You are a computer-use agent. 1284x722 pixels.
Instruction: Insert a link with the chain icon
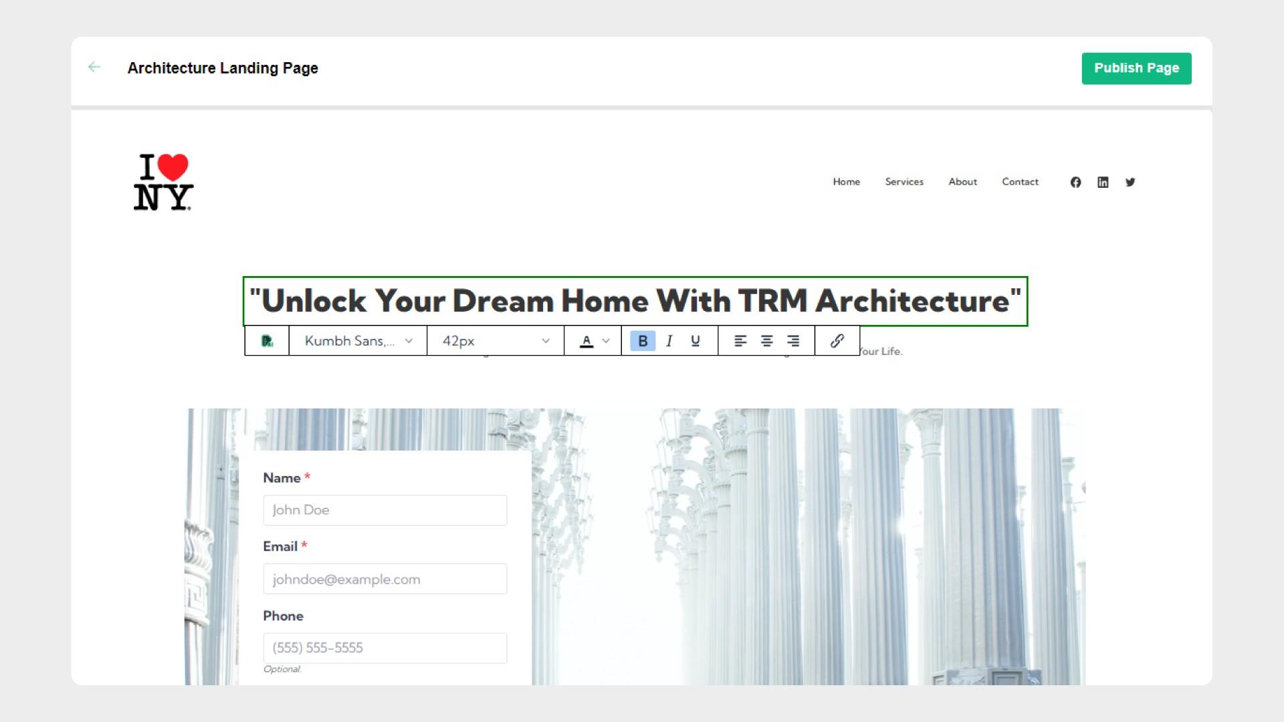coord(837,341)
